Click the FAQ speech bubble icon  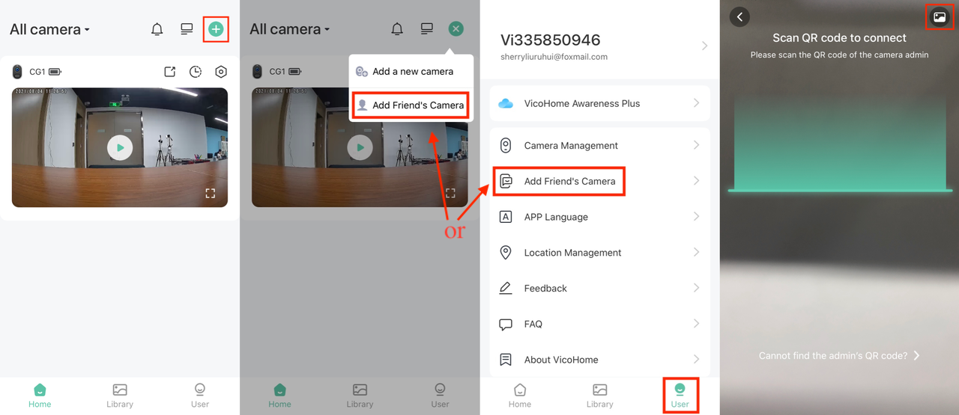tap(506, 325)
